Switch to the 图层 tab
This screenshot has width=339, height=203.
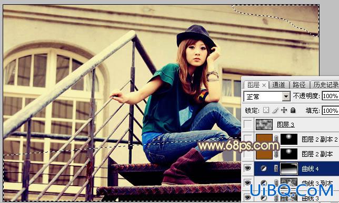pyautogui.click(x=253, y=84)
